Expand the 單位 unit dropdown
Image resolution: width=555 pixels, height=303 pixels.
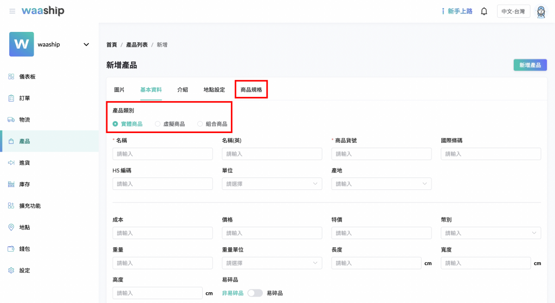tap(271, 184)
